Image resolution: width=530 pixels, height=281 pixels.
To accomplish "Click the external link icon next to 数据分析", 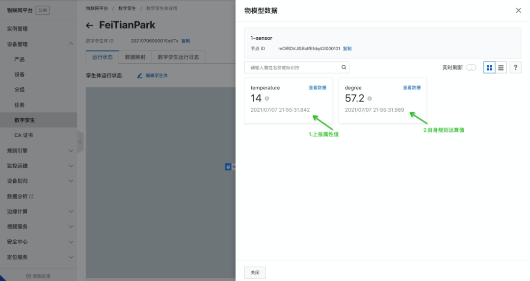I will point(31,196).
